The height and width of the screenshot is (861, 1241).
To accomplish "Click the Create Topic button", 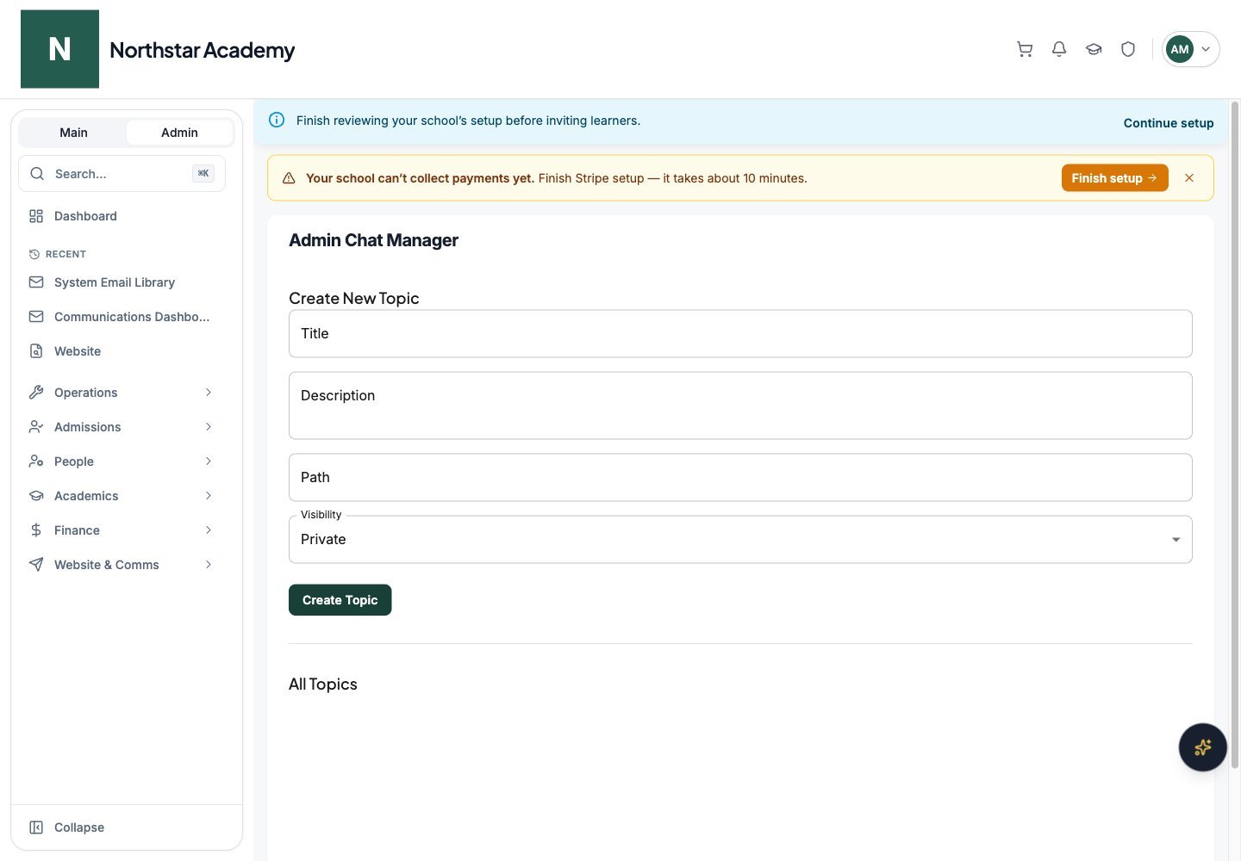I will pos(340,600).
